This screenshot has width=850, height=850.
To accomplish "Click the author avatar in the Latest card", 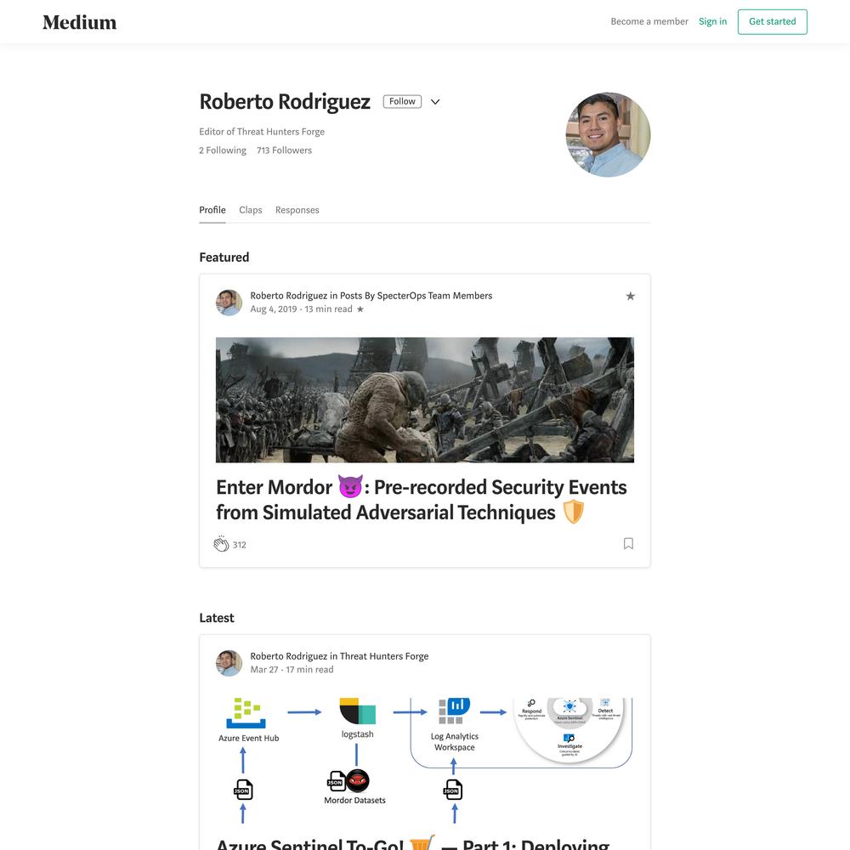I will click(229, 663).
